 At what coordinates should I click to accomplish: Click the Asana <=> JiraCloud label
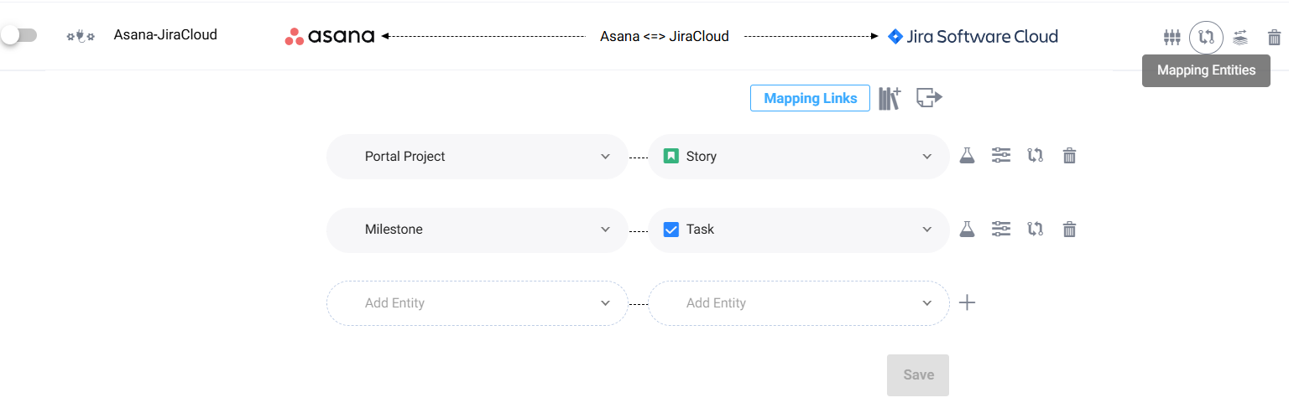(665, 37)
